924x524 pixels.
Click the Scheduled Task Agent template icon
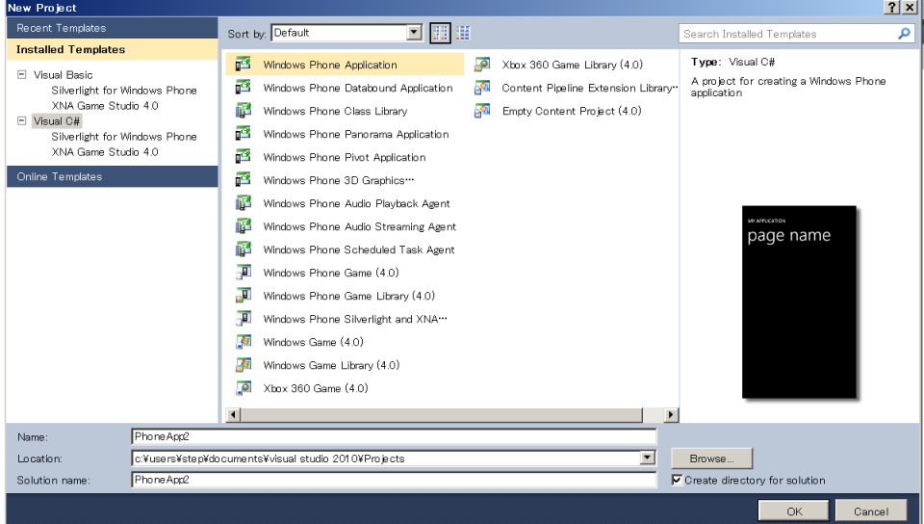[243, 249]
